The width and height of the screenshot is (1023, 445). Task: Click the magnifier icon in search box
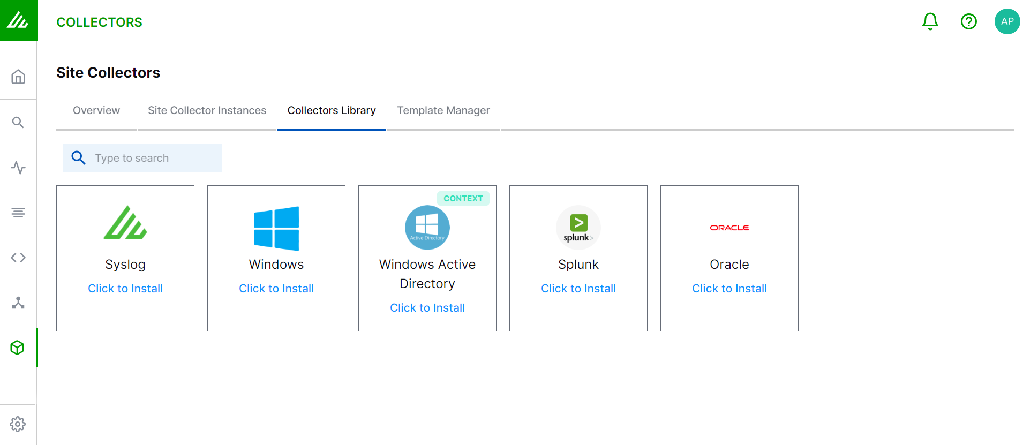(x=79, y=157)
